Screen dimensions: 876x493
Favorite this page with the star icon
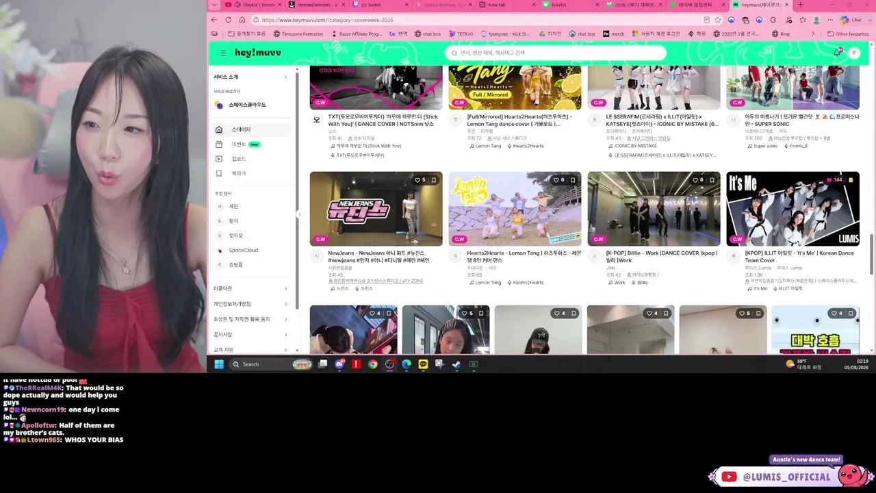click(x=718, y=20)
